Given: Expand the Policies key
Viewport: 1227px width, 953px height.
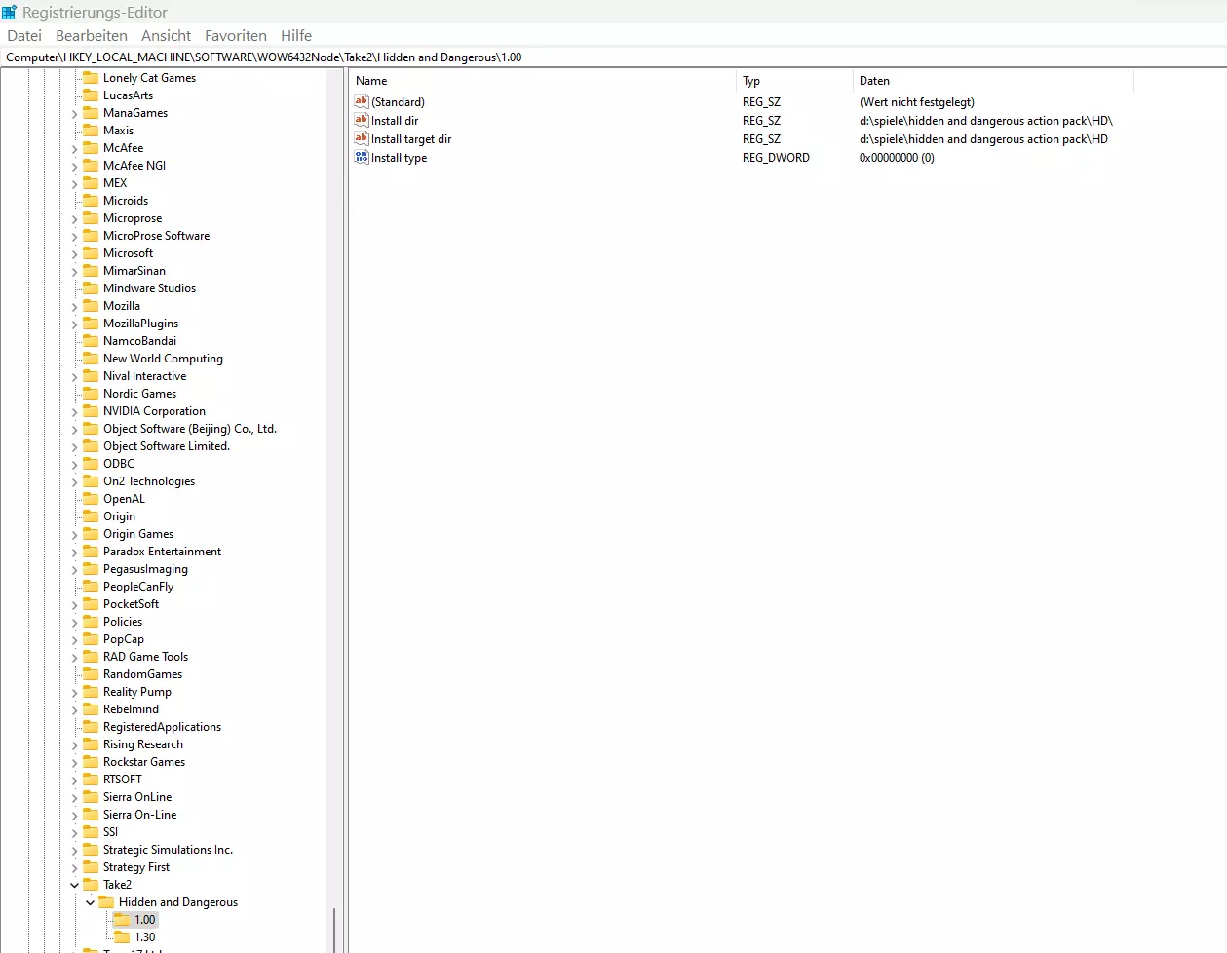Looking at the screenshot, I should coord(74,622).
